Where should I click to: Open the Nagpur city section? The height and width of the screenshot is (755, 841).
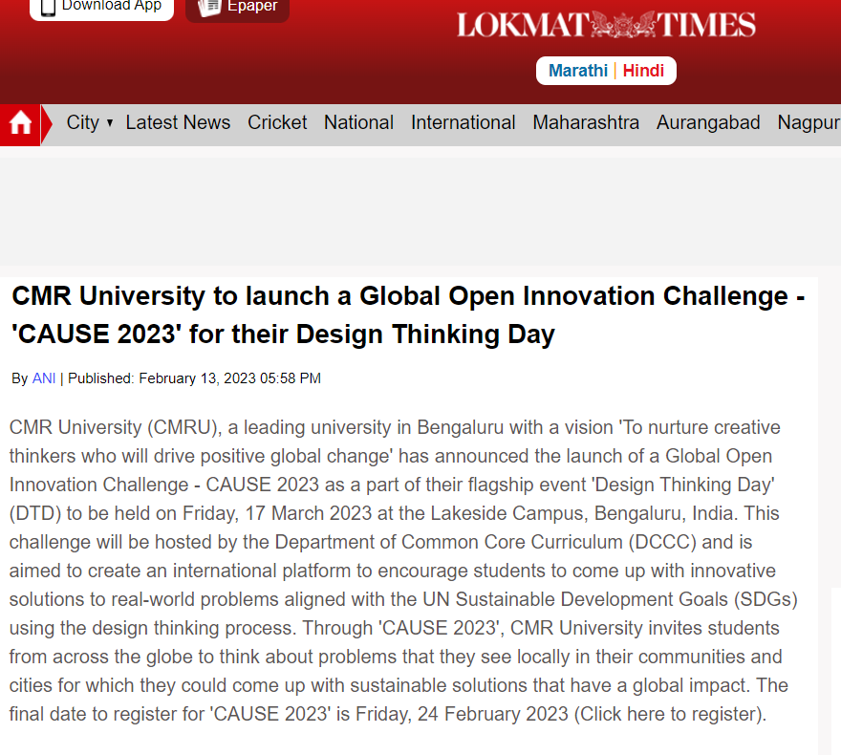(x=809, y=123)
